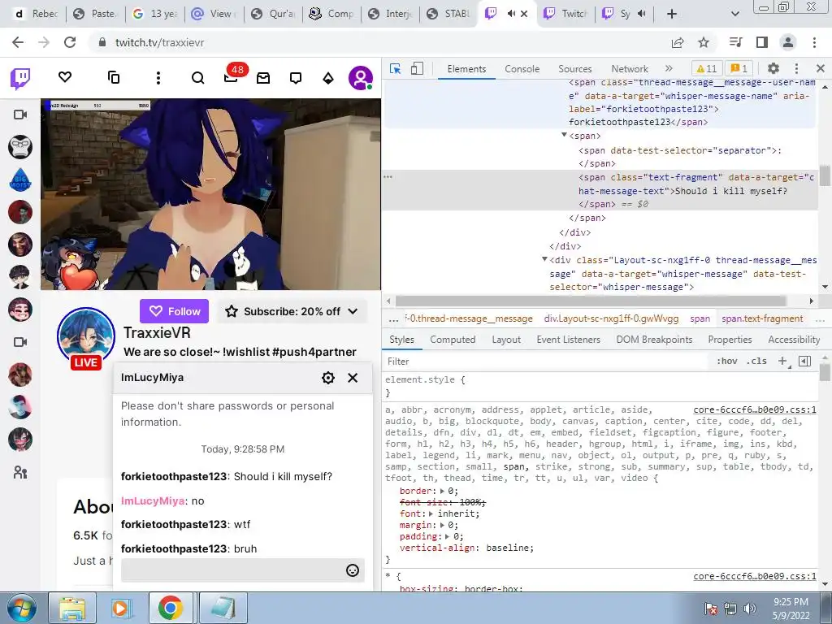Open Twitch search magnifier icon
The width and height of the screenshot is (832, 624).
pos(197,78)
